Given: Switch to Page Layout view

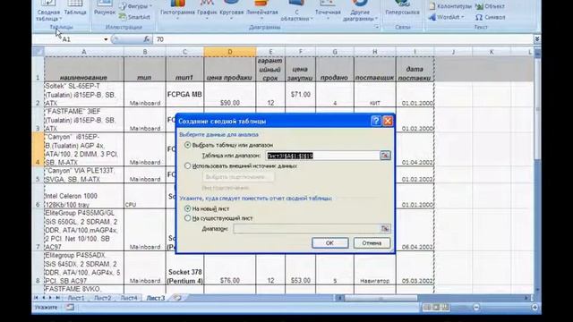Looking at the screenshot, I should (x=436, y=308).
